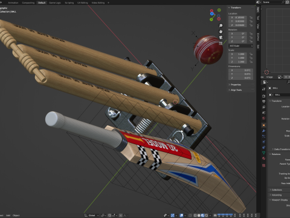This screenshot has width=290, height=218.
Task: Open the Add menu in viewport header
Action: 8,216
